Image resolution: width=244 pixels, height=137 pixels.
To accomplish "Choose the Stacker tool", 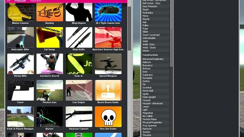I will coord(146,132).
